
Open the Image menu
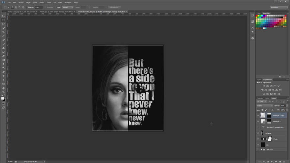21,3
